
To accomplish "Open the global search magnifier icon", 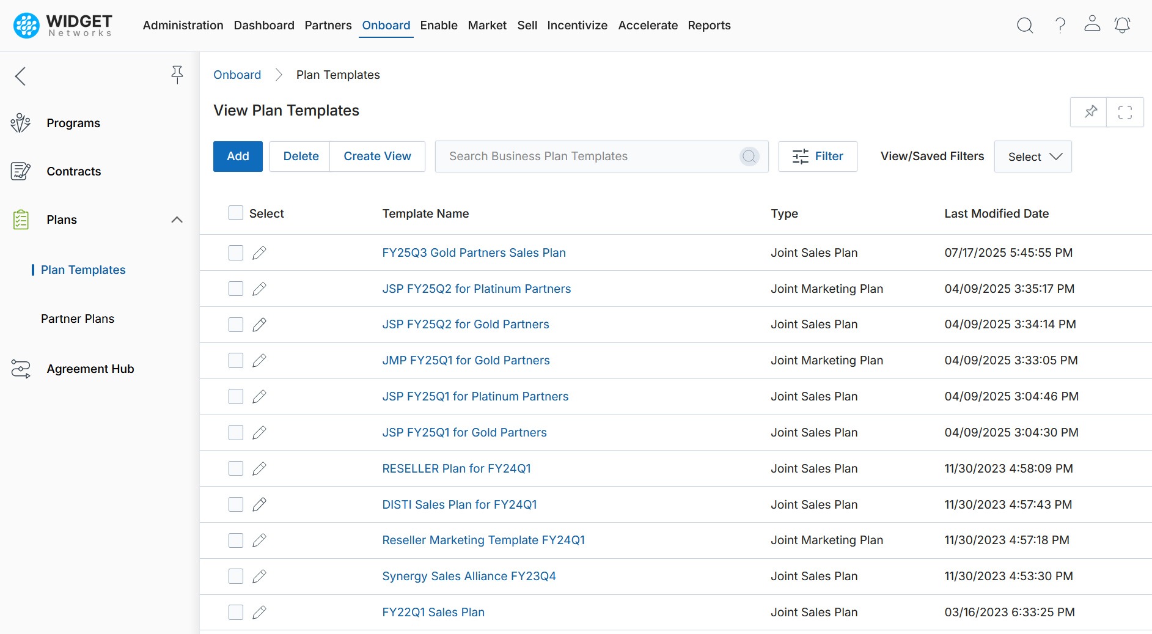I will coord(1025,25).
